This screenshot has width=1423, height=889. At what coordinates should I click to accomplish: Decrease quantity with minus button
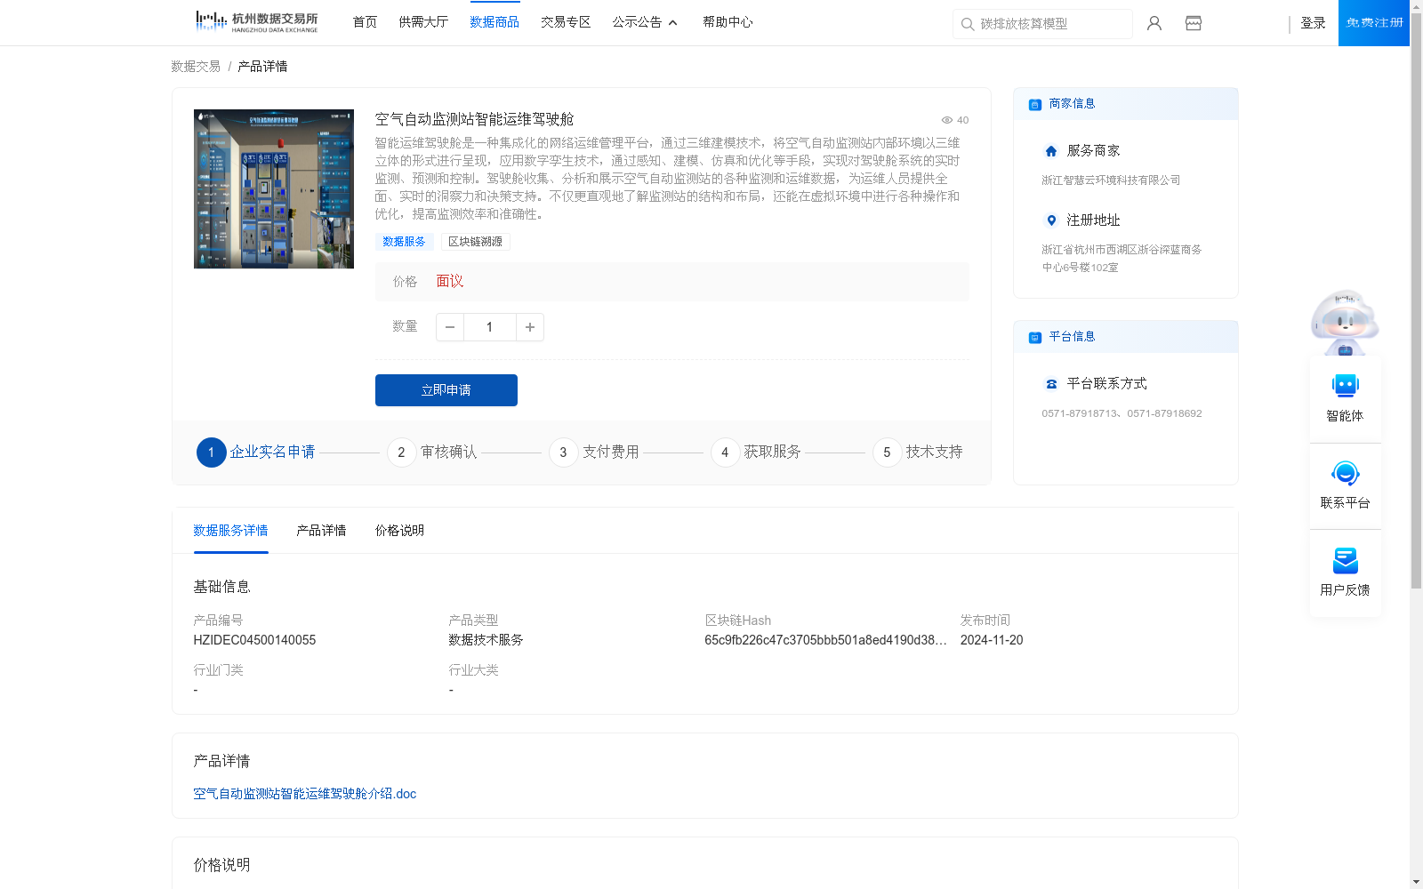coord(450,327)
